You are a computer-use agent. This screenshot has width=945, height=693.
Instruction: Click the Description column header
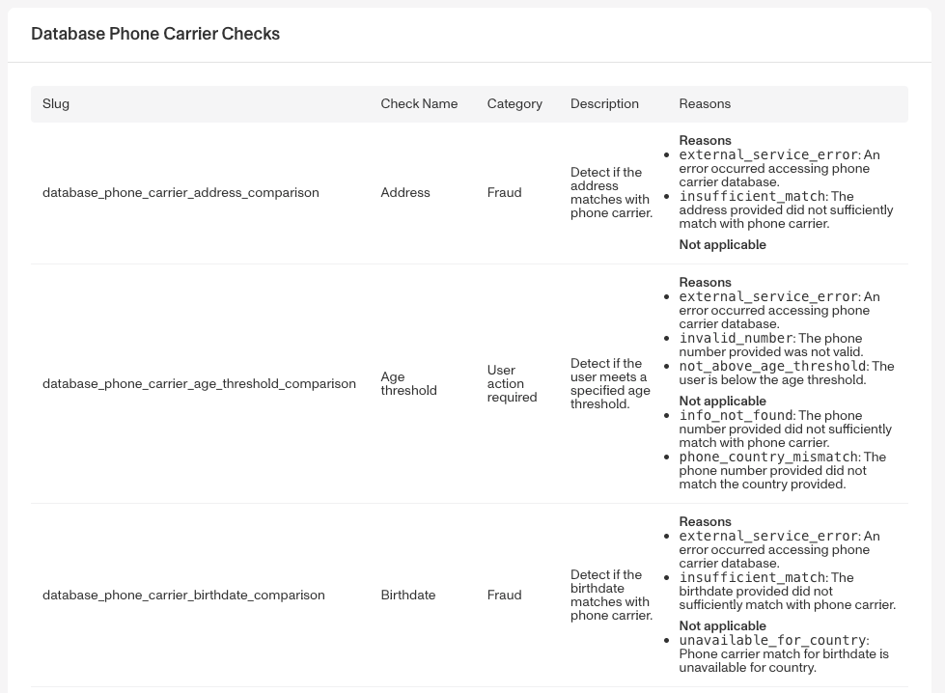[x=604, y=103]
